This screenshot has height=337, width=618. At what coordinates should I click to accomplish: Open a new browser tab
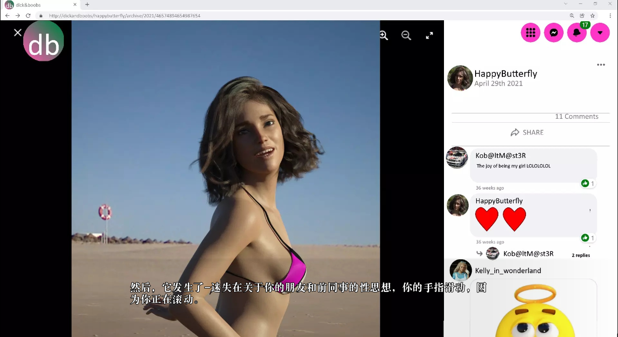click(x=87, y=4)
